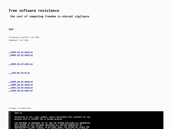The width and height of the screenshot is (172, 129).
Task: Click the tagline about eternal vigilance
Action: tap(50, 17)
